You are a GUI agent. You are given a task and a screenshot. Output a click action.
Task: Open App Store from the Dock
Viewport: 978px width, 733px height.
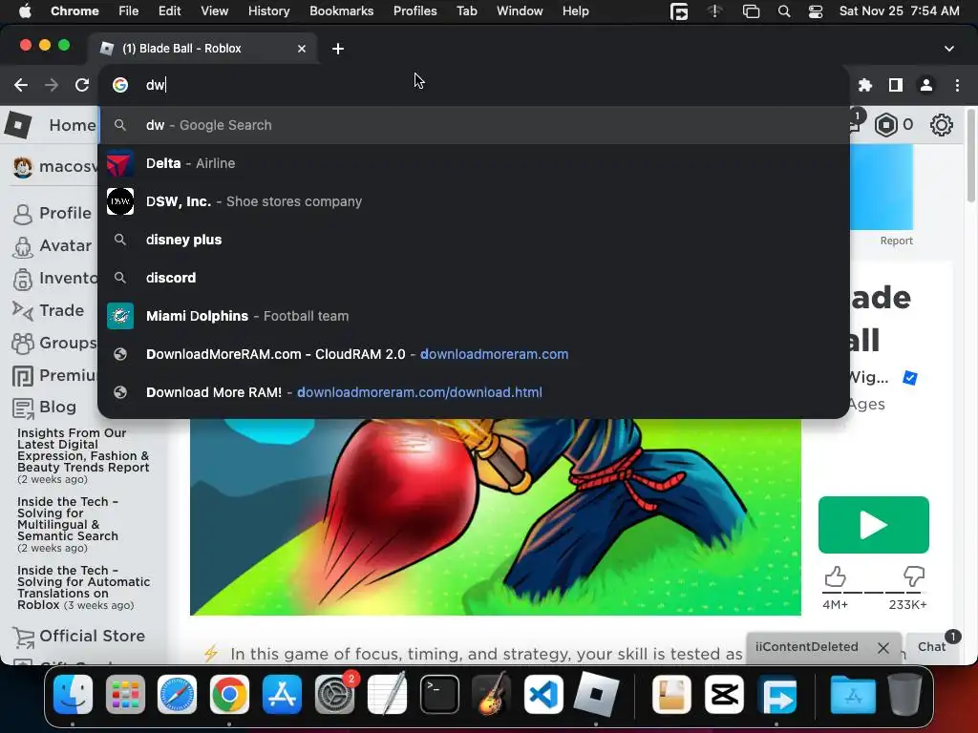(282, 695)
